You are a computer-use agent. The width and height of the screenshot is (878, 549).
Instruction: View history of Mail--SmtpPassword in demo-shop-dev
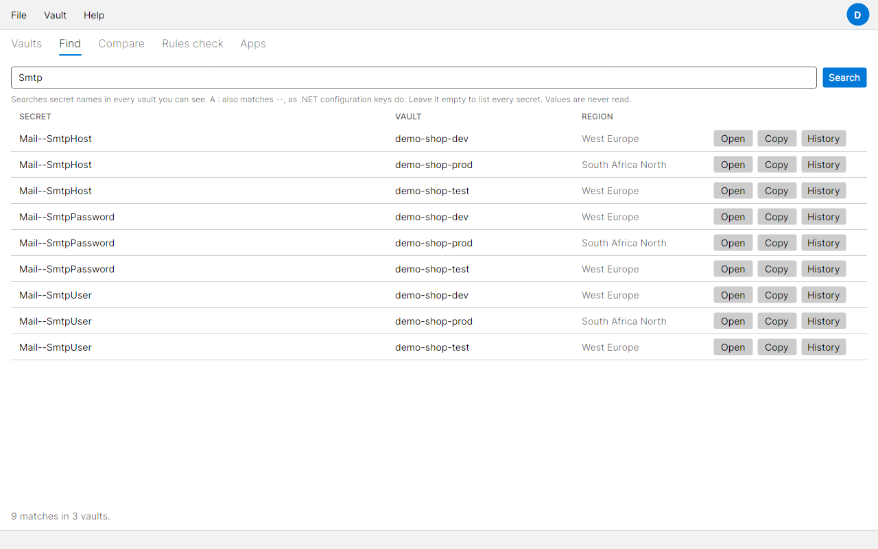coord(823,217)
